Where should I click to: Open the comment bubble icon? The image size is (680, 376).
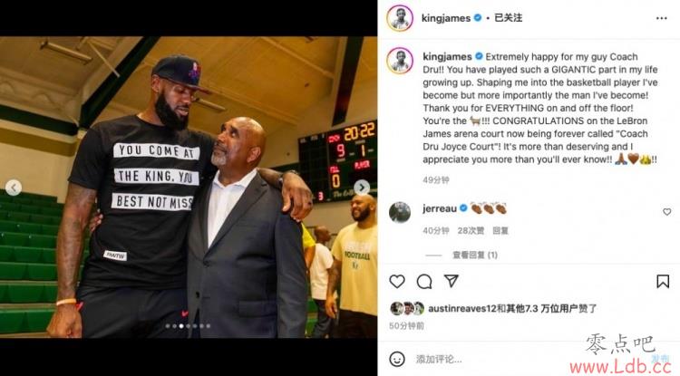pos(424,282)
